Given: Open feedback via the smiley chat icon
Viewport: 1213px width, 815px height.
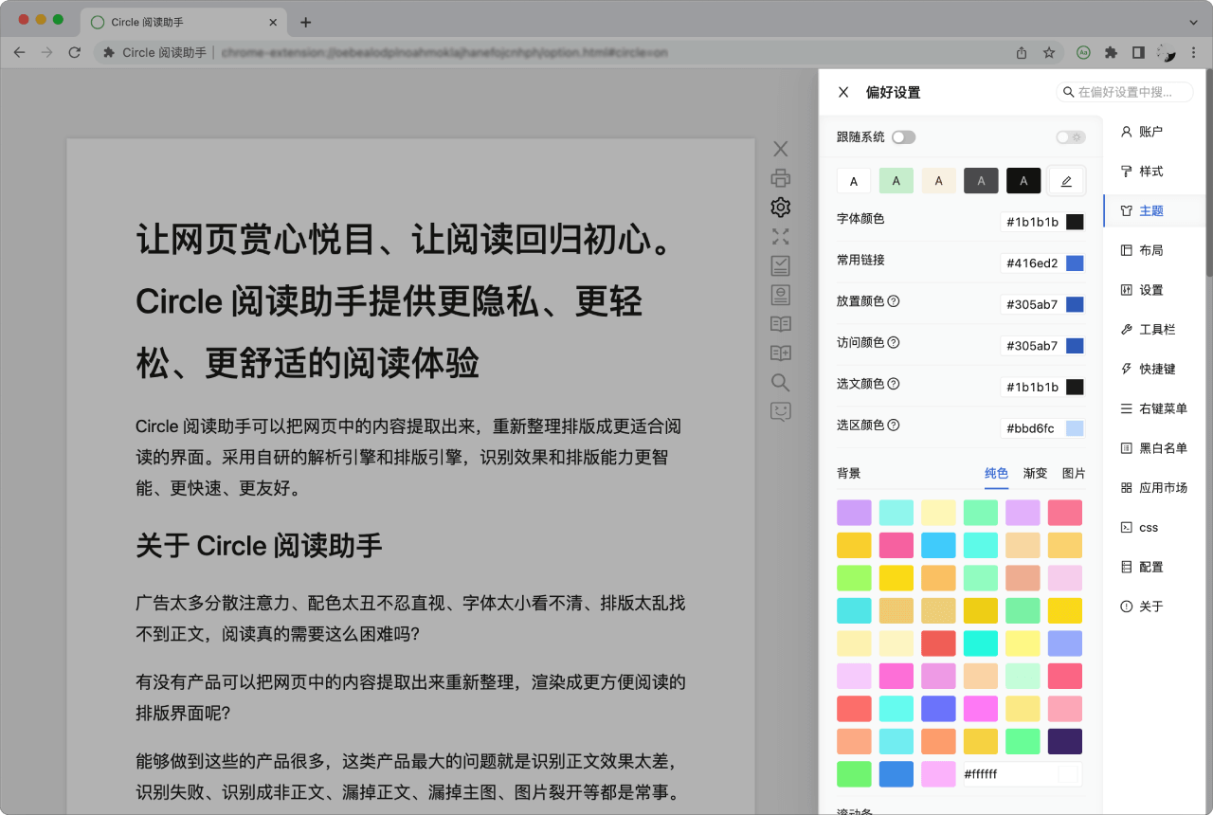Looking at the screenshot, I should 780,412.
